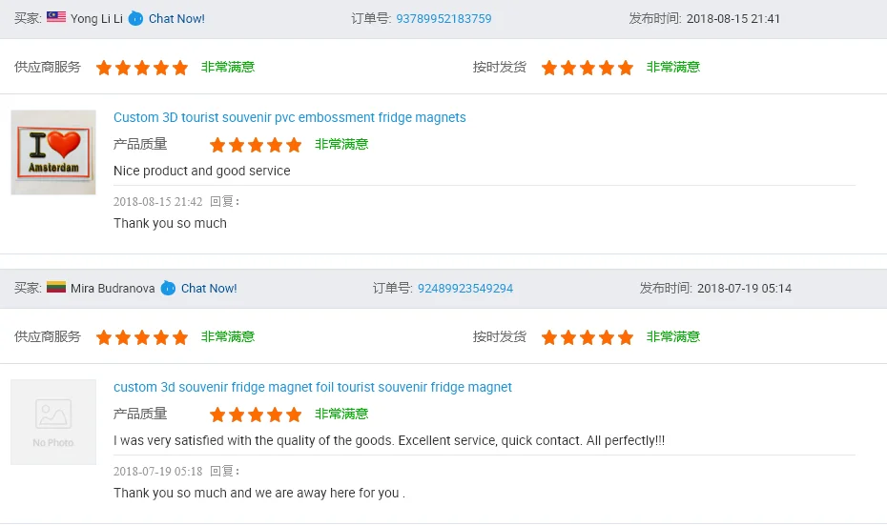View the I Love Amsterdam magnet thumbnail
This screenshot has width=887, height=526.
(x=53, y=152)
